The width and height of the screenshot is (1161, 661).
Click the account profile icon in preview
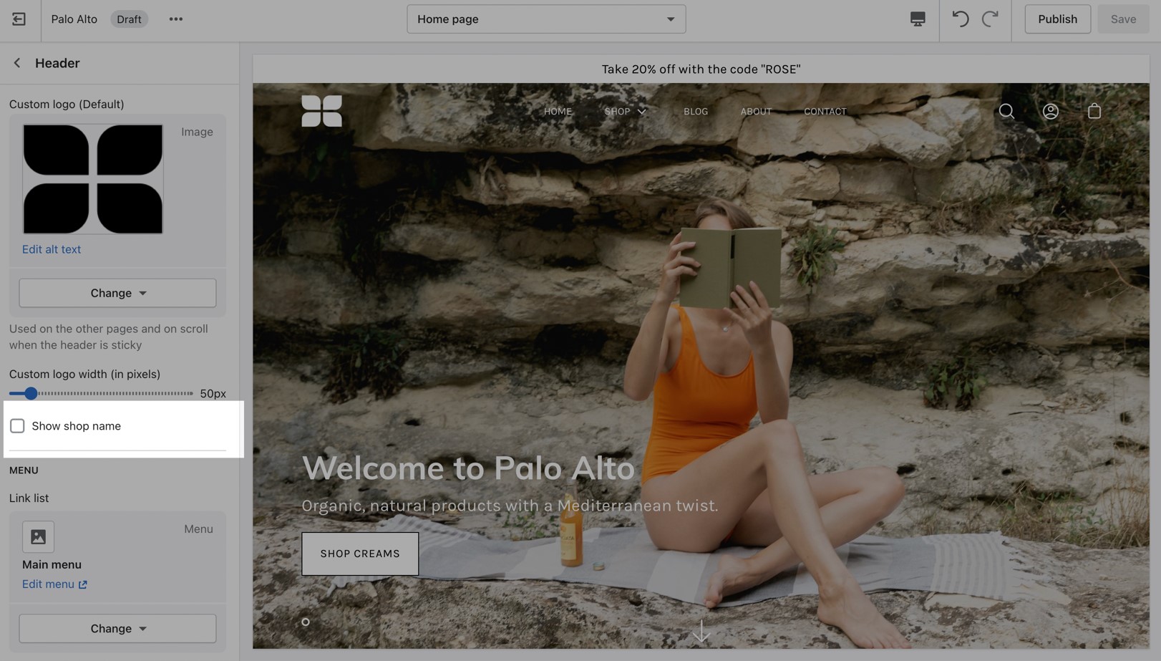click(x=1050, y=111)
